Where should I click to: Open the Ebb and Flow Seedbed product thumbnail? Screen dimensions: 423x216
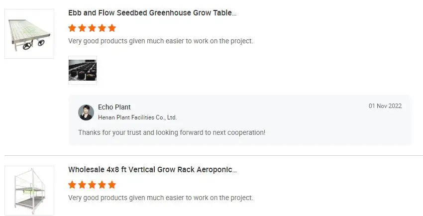click(29, 34)
